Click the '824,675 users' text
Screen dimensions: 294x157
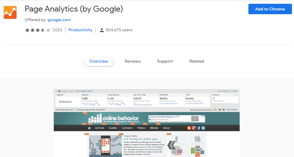click(119, 30)
